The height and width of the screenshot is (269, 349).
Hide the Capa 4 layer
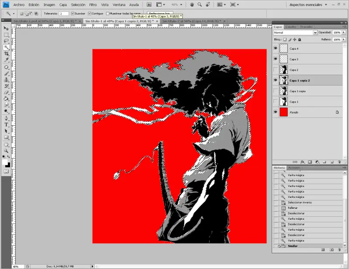pyautogui.click(x=276, y=48)
